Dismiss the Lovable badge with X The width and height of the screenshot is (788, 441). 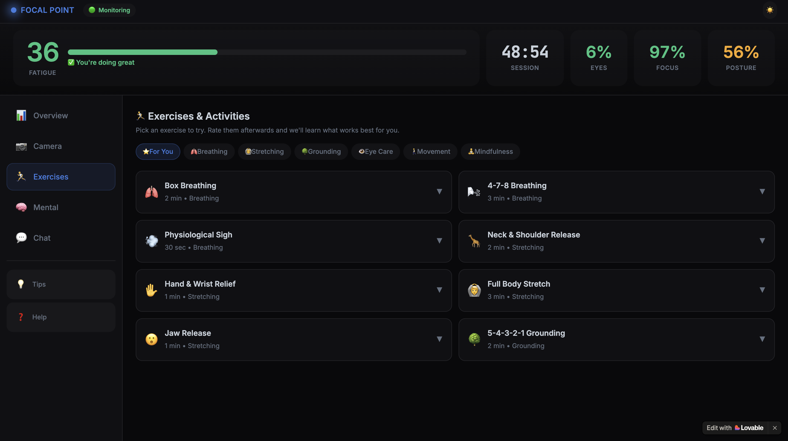(x=775, y=428)
